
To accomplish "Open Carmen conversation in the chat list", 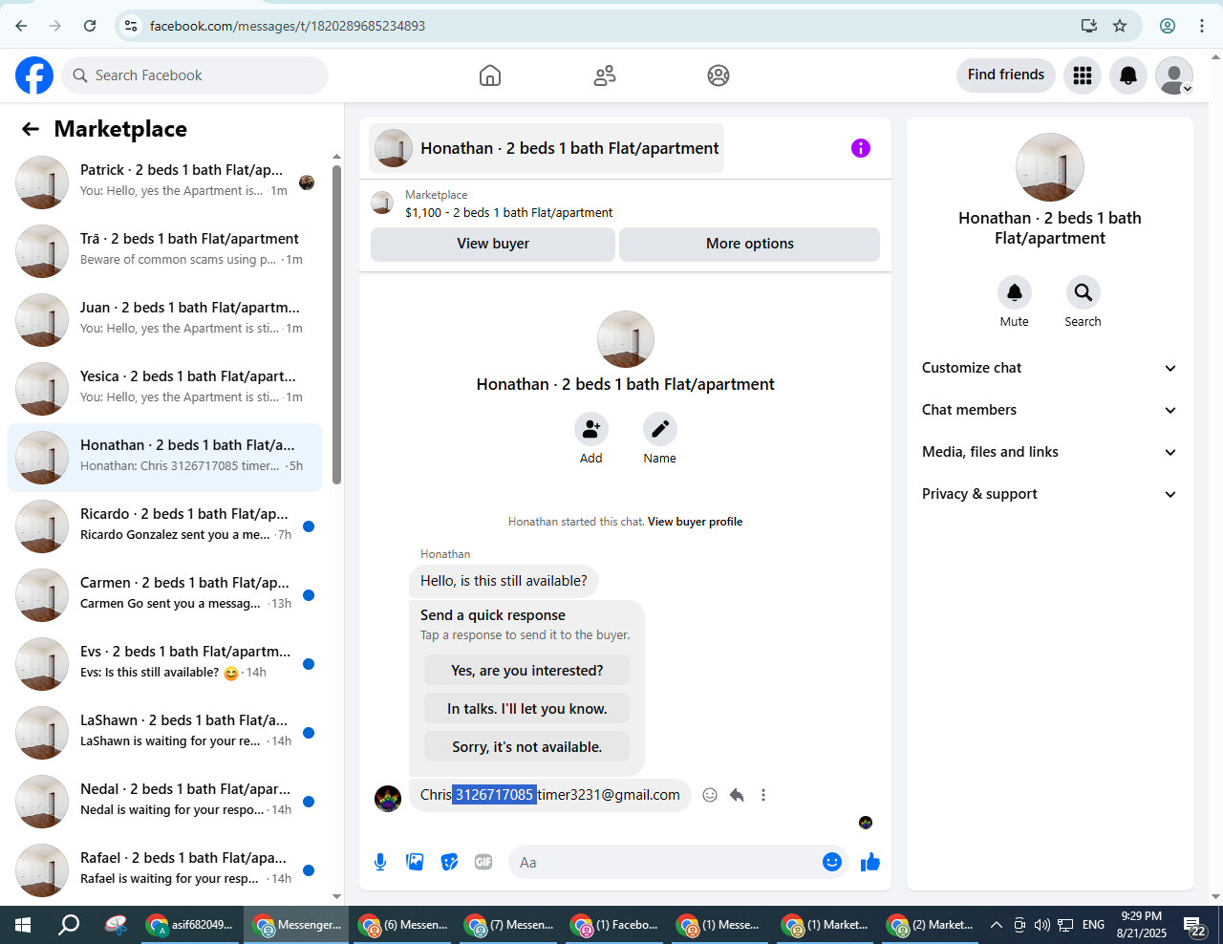I will tap(165, 595).
